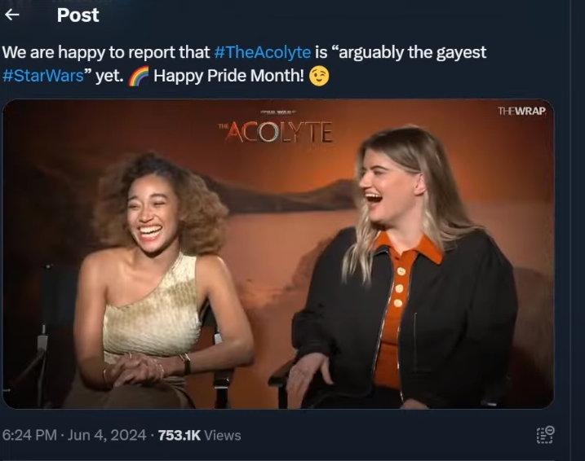Click the Post heading
This screenshot has width=585, height=461.
coord(78,15)
